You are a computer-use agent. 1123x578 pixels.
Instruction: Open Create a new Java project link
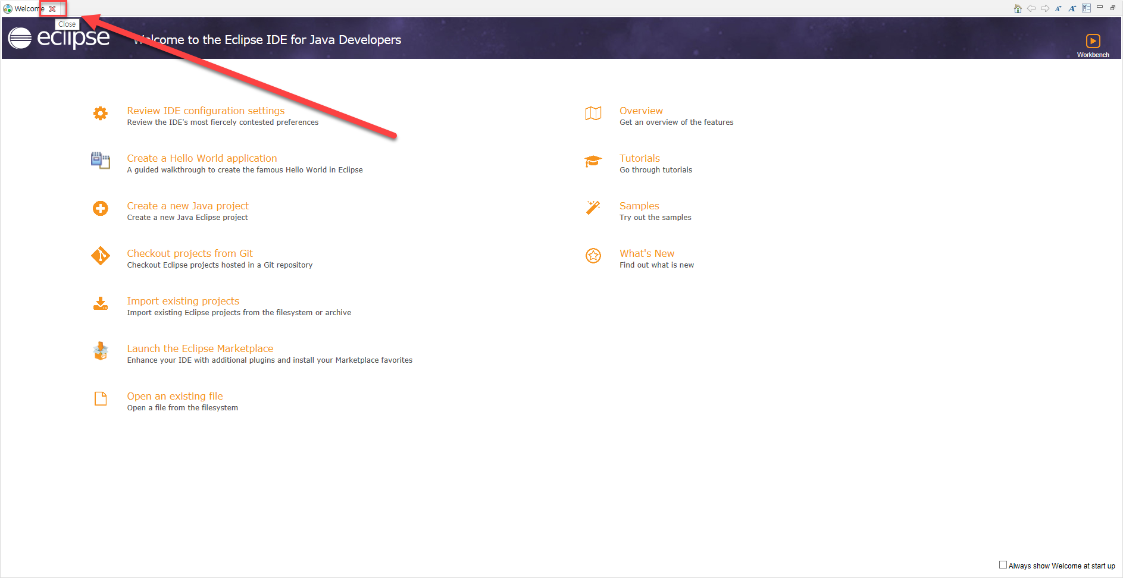tap(187, 206)
